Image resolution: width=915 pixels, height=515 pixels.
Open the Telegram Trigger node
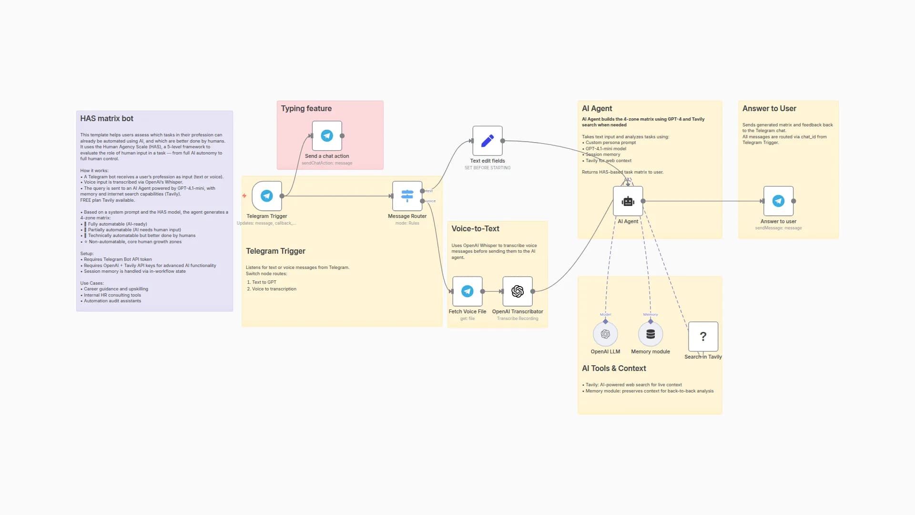[x=267, y=196]
